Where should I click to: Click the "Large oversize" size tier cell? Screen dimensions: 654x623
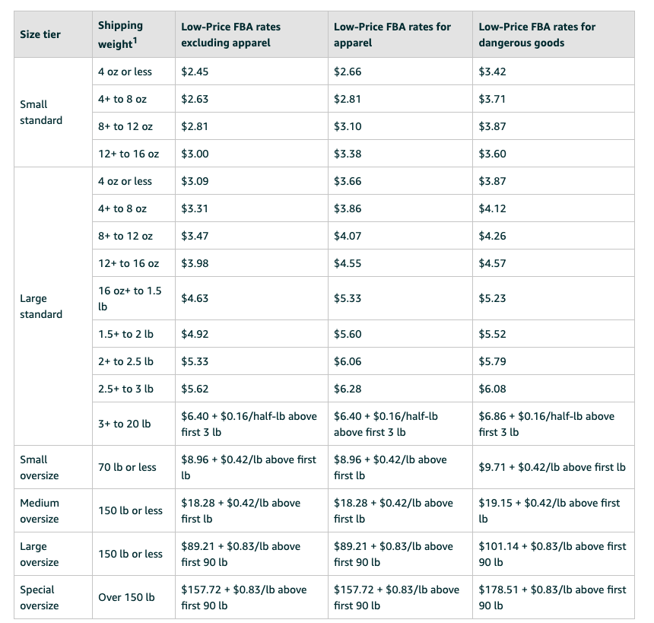click(x=39, y=554)
